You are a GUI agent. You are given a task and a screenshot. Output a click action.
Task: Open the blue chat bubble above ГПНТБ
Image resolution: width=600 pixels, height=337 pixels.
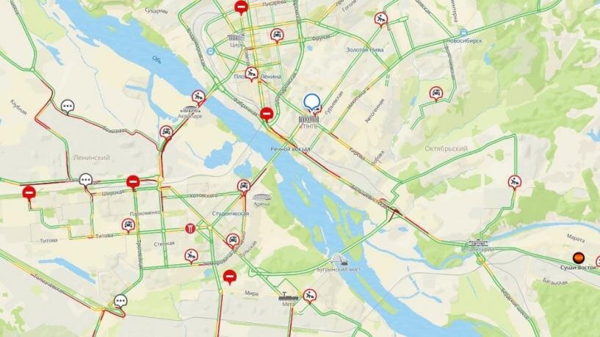click(x=312, y=102)
